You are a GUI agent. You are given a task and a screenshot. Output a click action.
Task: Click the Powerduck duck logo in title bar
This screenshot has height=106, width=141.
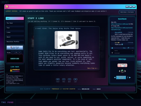pos(7,7)
